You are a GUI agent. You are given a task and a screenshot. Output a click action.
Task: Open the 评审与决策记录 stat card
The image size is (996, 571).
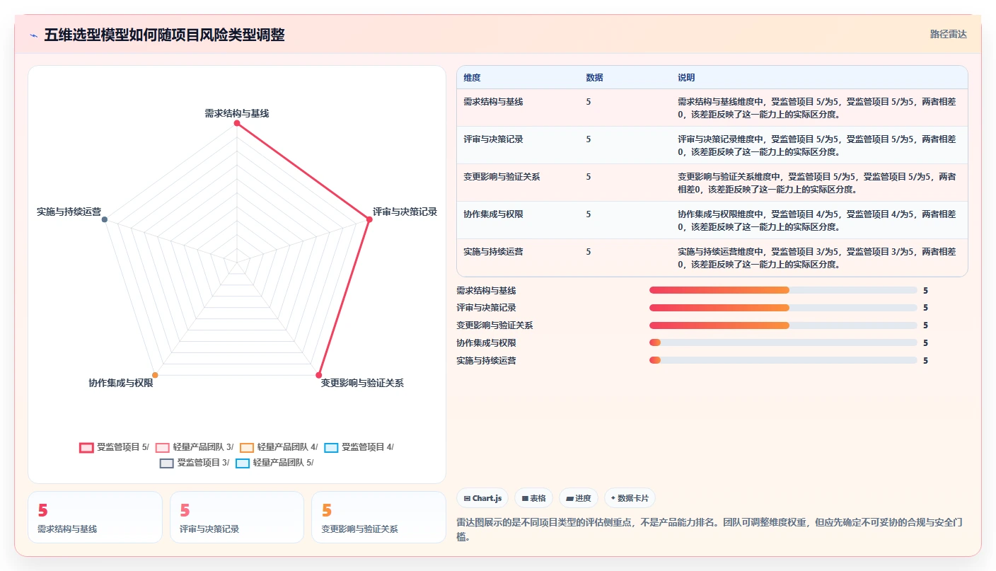pos(237,517)
